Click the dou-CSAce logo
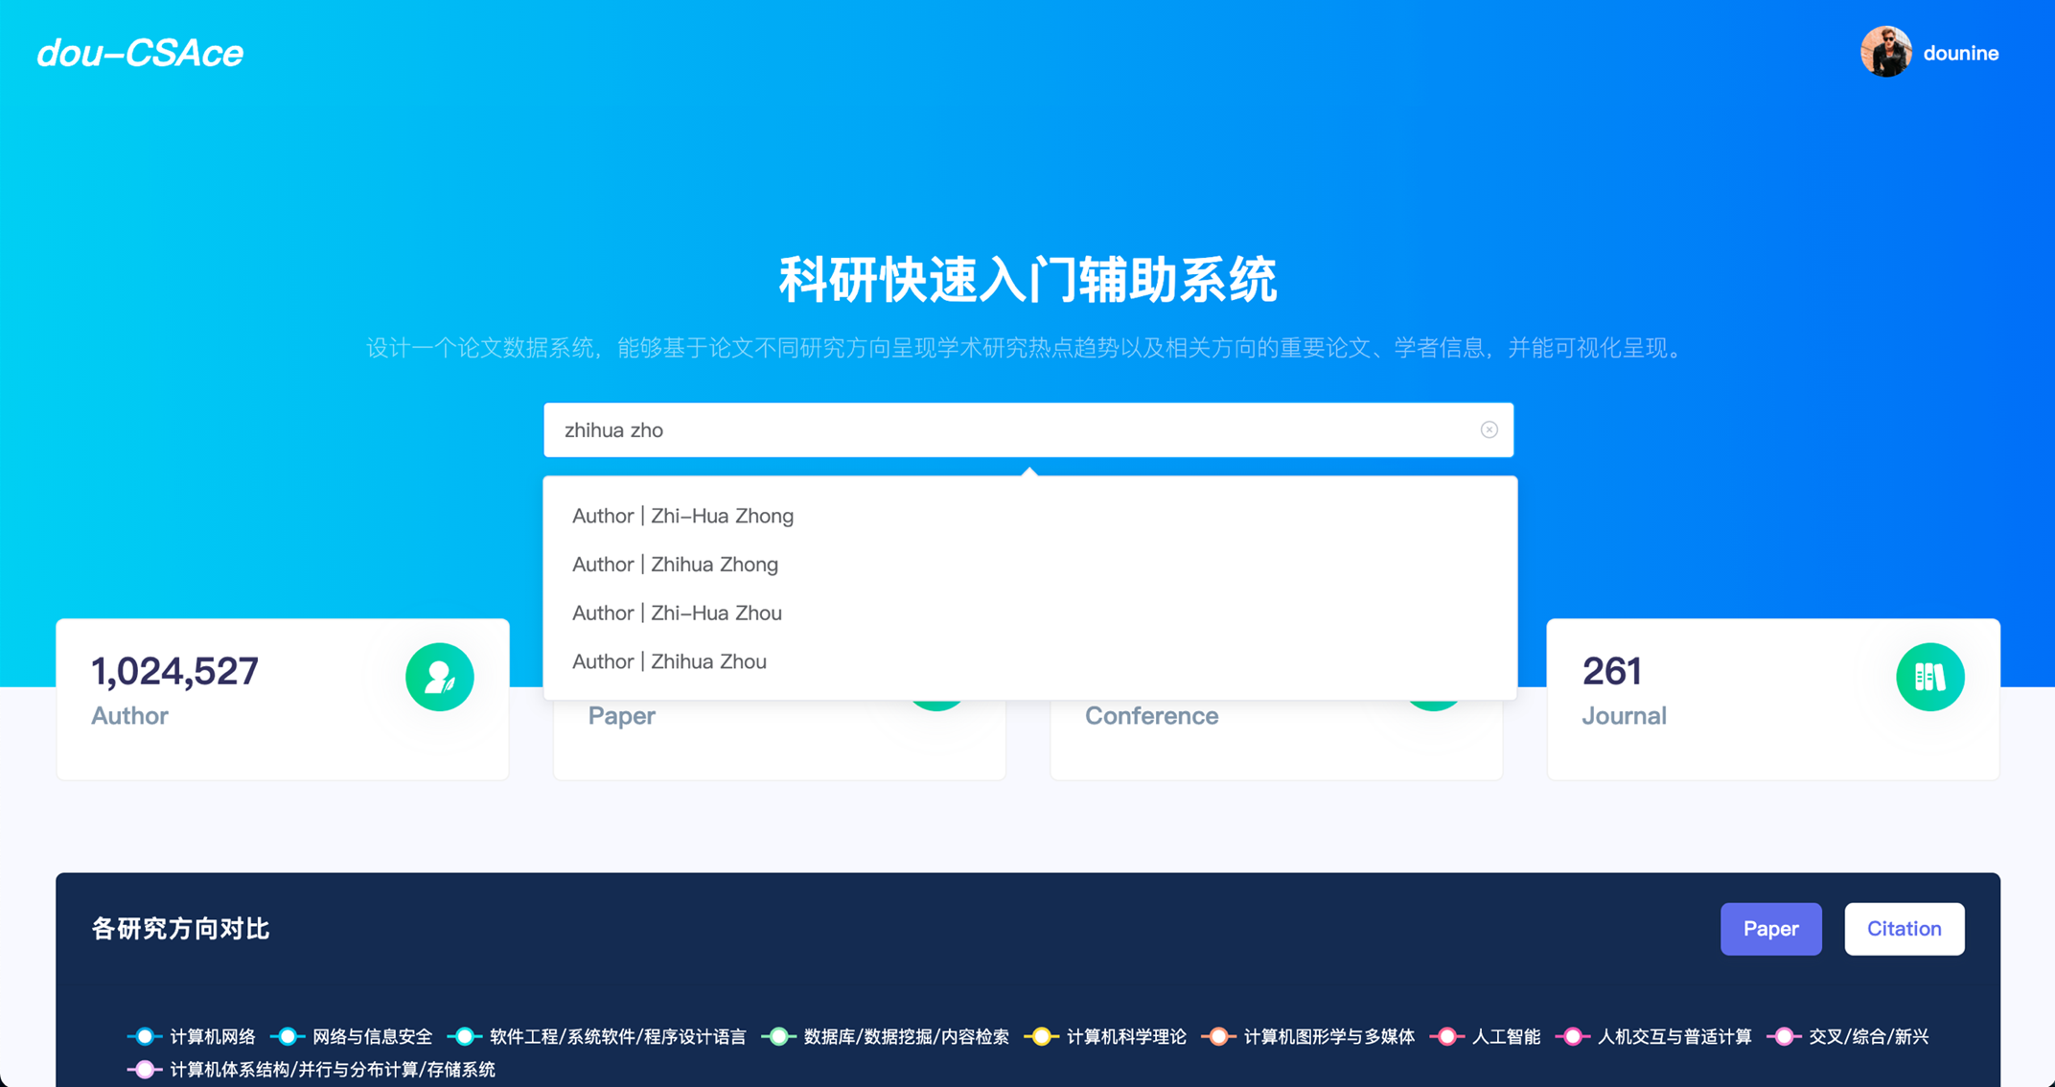The height and width of the screenshot is (1087, 2055). click(140, 54)
